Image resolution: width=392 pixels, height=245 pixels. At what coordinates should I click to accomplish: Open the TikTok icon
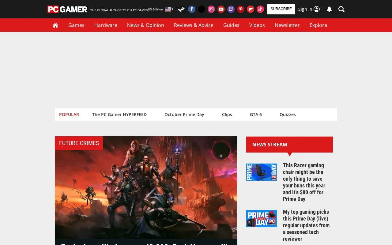pyautogui.click(x=260, y=9)
